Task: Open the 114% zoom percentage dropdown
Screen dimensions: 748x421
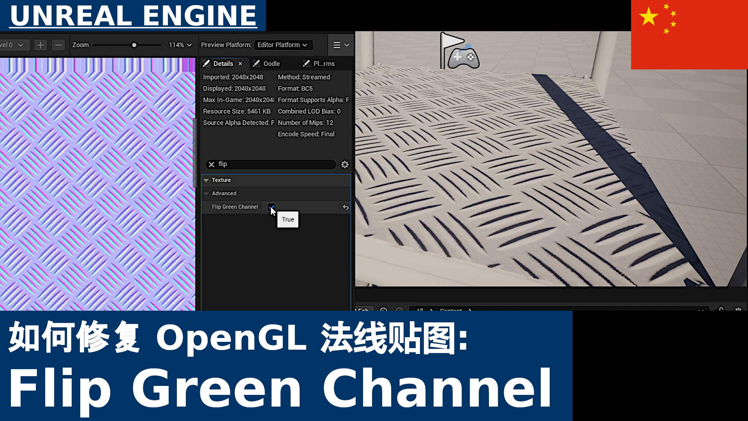Action: coord(180,45)
